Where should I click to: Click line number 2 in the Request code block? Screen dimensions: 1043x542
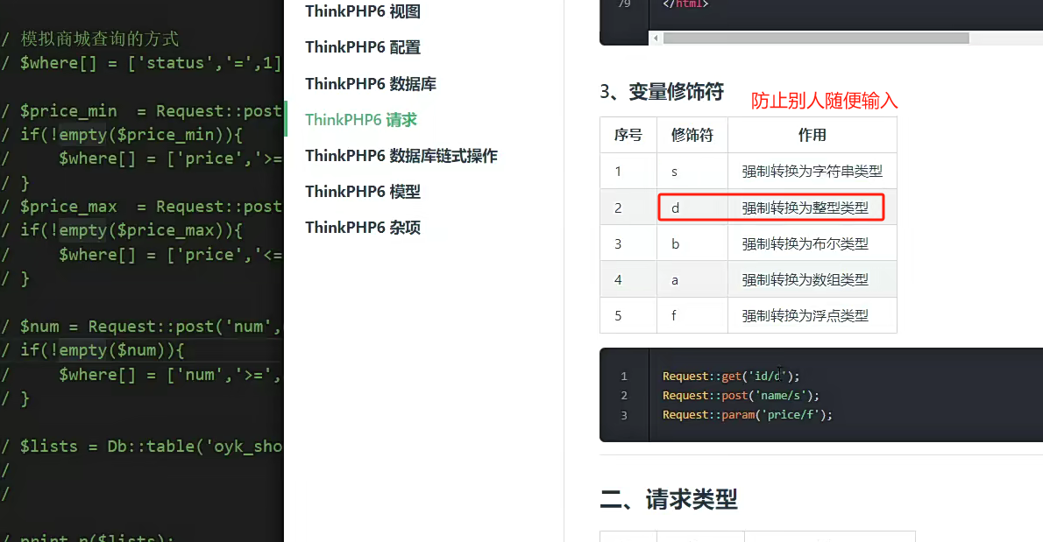click(x=624, y=395)
